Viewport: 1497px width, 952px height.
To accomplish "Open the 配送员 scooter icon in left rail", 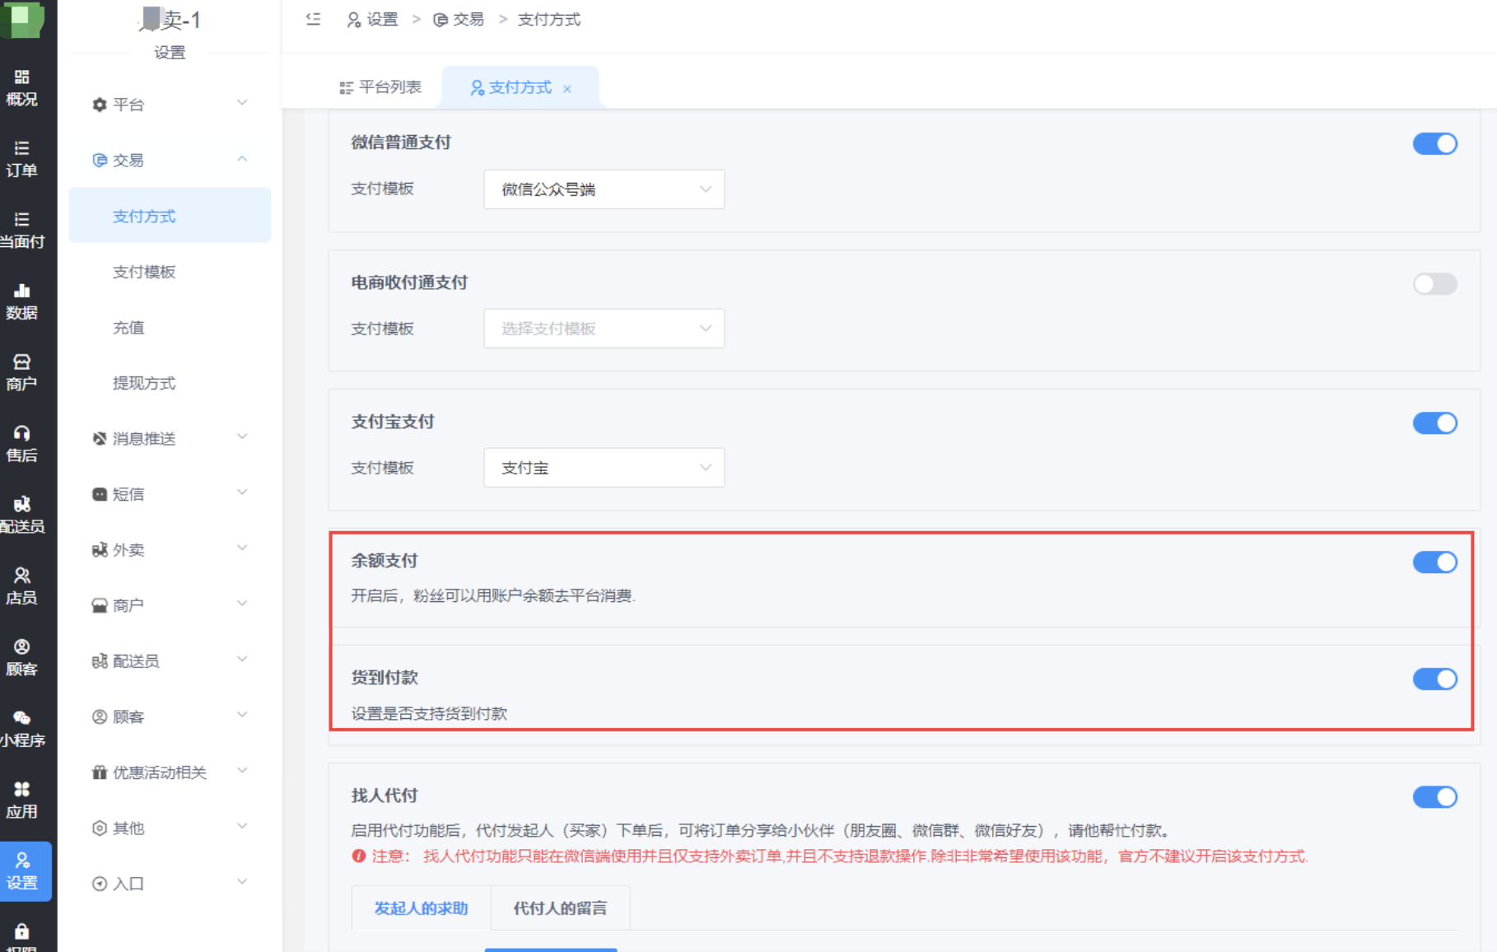I will pyautogui.click(x=22, y=504).
